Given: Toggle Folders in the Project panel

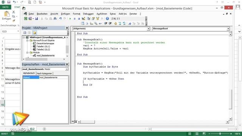Looking at the screenshot, I should click(x=34, y=33).
